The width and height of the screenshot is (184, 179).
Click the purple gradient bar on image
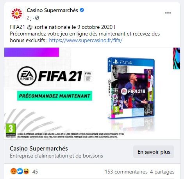pos(32,52)
